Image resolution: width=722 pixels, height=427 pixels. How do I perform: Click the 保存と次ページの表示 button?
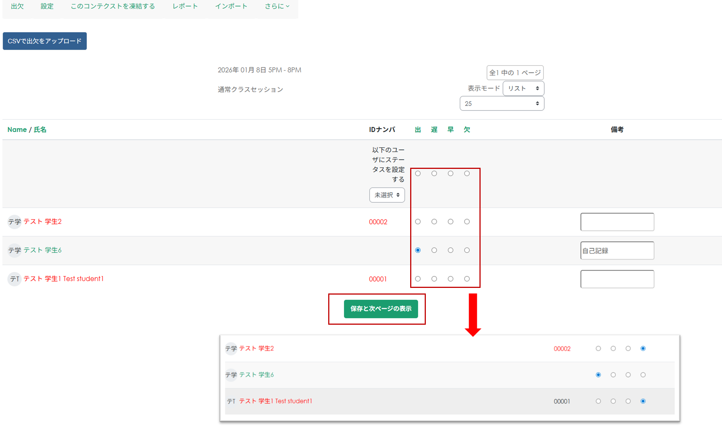coord(381,309)
